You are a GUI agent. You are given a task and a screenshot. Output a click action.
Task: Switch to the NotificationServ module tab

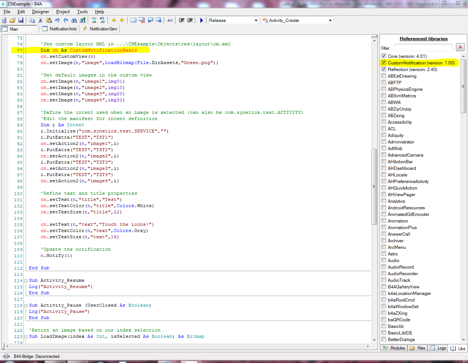tap(100, 29)
